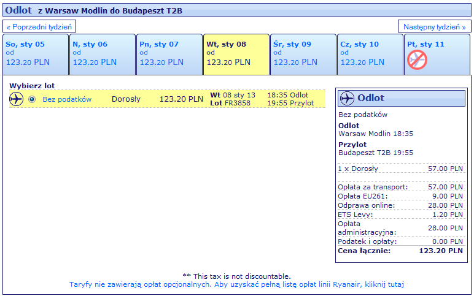Go to next week with Następny tydzień
Viewport: 474px width, 296px height.
[435, 26]
